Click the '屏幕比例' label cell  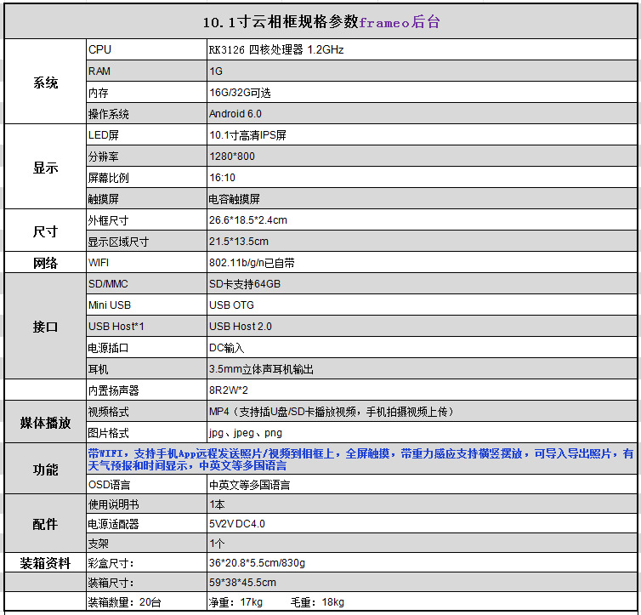[x=146, y=177]
